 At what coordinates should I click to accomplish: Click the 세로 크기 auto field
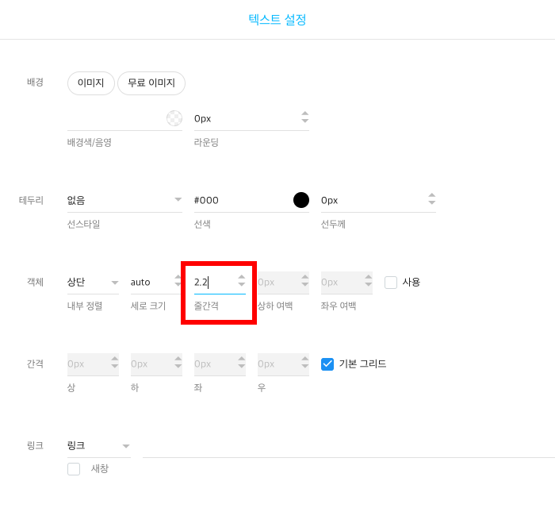coord(152,283)
